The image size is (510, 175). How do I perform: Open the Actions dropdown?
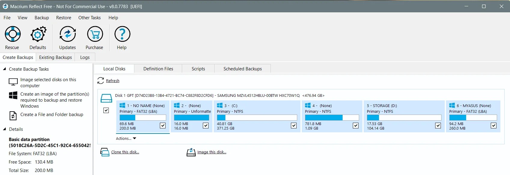pos(126,139)
